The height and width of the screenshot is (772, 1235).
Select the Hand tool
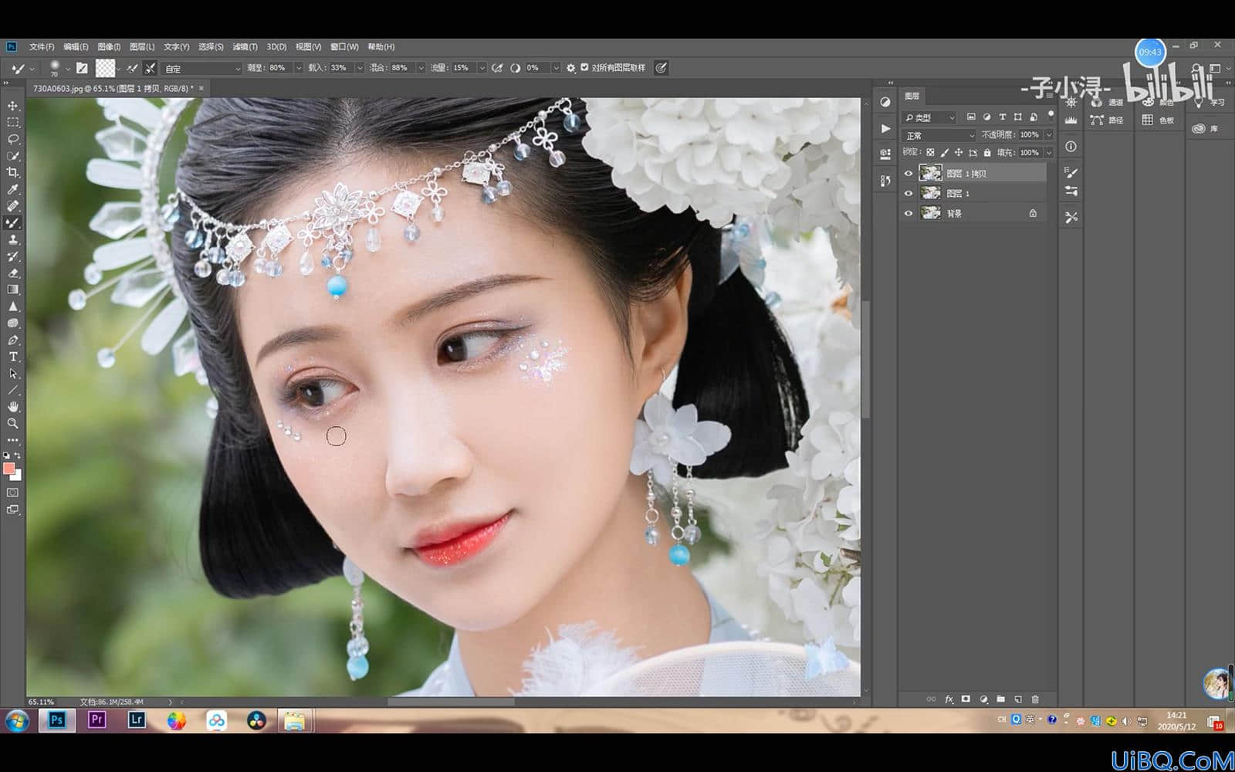(x=13, y=407)
